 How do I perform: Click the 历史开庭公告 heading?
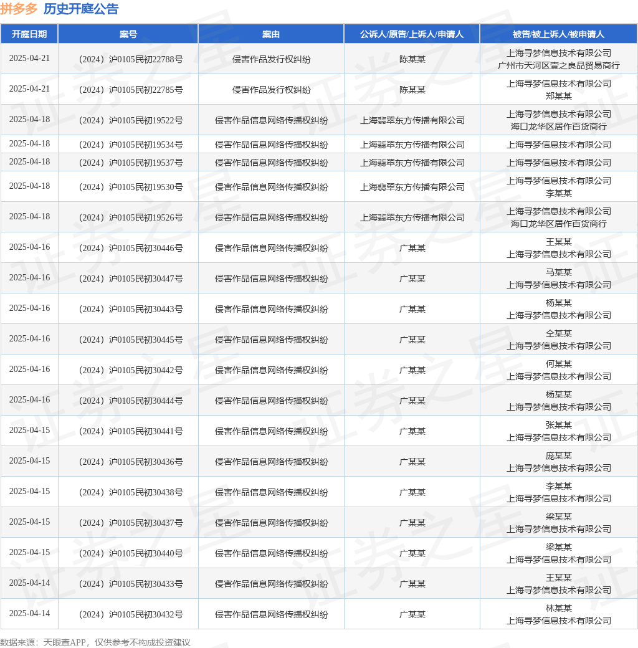[81, 9]
